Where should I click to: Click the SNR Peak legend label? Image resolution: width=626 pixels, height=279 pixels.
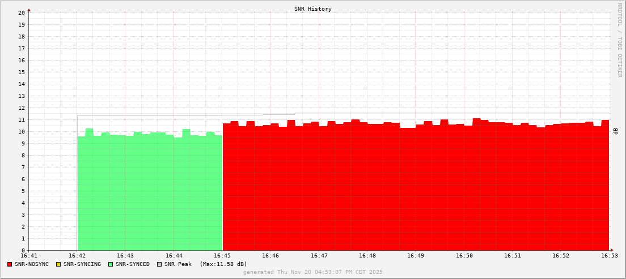click(178, 264)
